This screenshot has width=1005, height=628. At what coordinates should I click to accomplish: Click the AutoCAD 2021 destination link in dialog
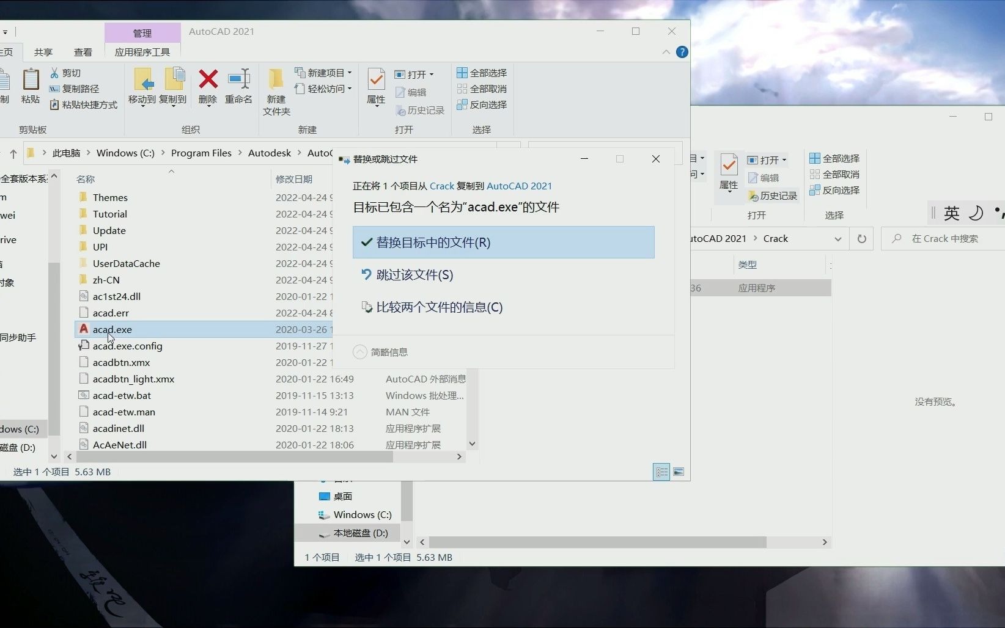(519, 186)
